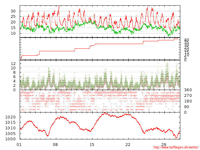This screenshot has width=200, height=150.
Task: Click the 12 label on the wind speed axis
Action: (x=13, y=63)
